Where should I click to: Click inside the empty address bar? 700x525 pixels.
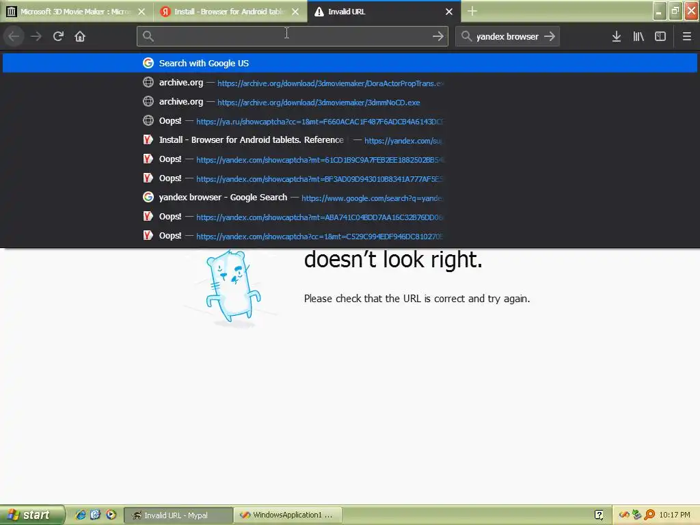pos(293,36)
